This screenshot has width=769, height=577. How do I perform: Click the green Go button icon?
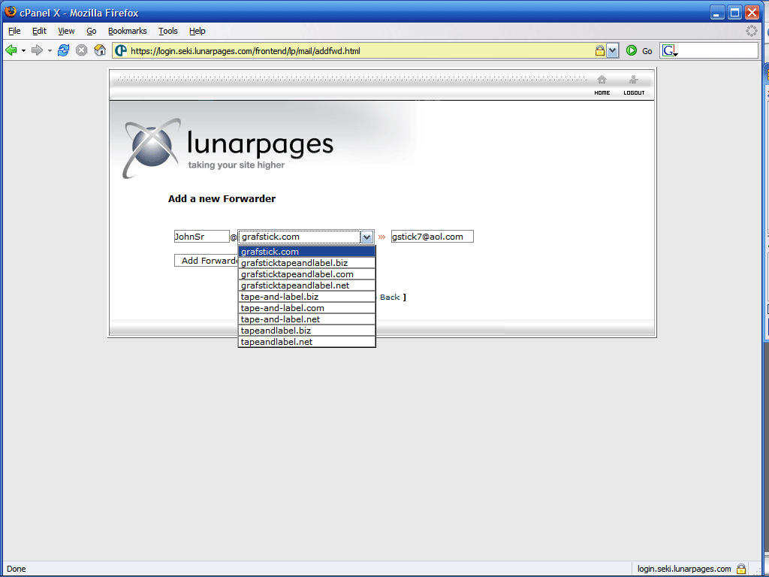tap(632, 50)
